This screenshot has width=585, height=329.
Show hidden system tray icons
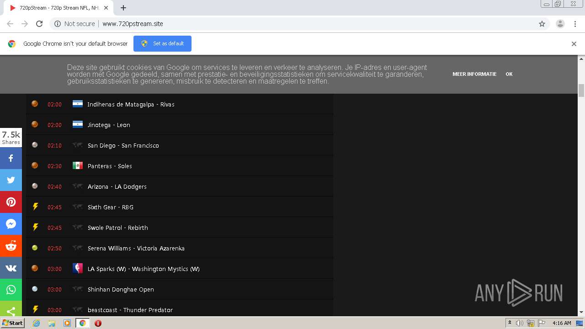(x=510, y=323)
